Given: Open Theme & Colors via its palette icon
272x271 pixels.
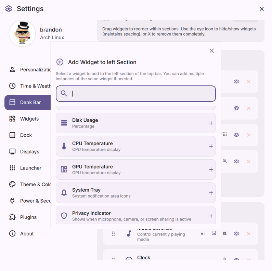Looking at the screenshot, I should 12,184.
